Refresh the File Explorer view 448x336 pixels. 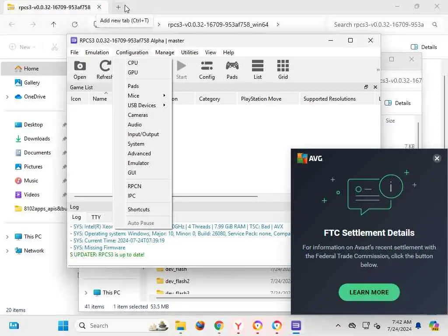pyautogui.click(x=75, y=24)
